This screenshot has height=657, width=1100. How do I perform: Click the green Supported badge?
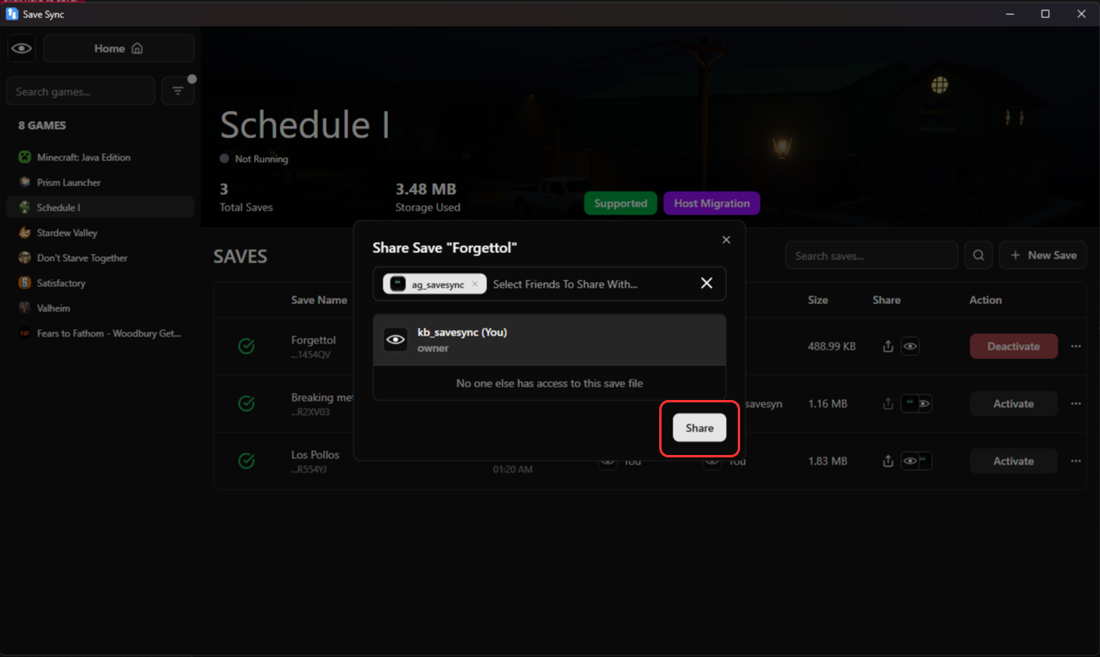tap(621, 204)
